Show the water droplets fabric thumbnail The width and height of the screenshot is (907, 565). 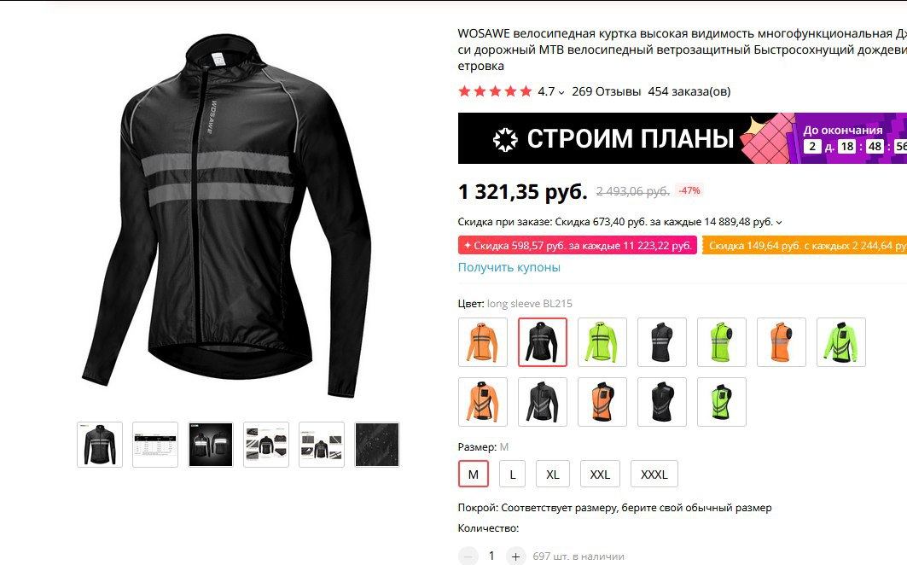pos(376,445)
